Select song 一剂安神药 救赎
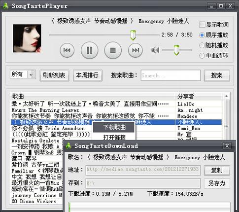Screen dimensions: 239x212 [37, 146]
